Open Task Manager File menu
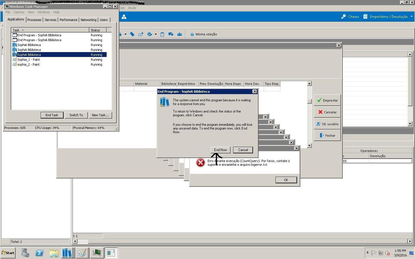Screen dimensions: 415x259 [x=8, y=12]
